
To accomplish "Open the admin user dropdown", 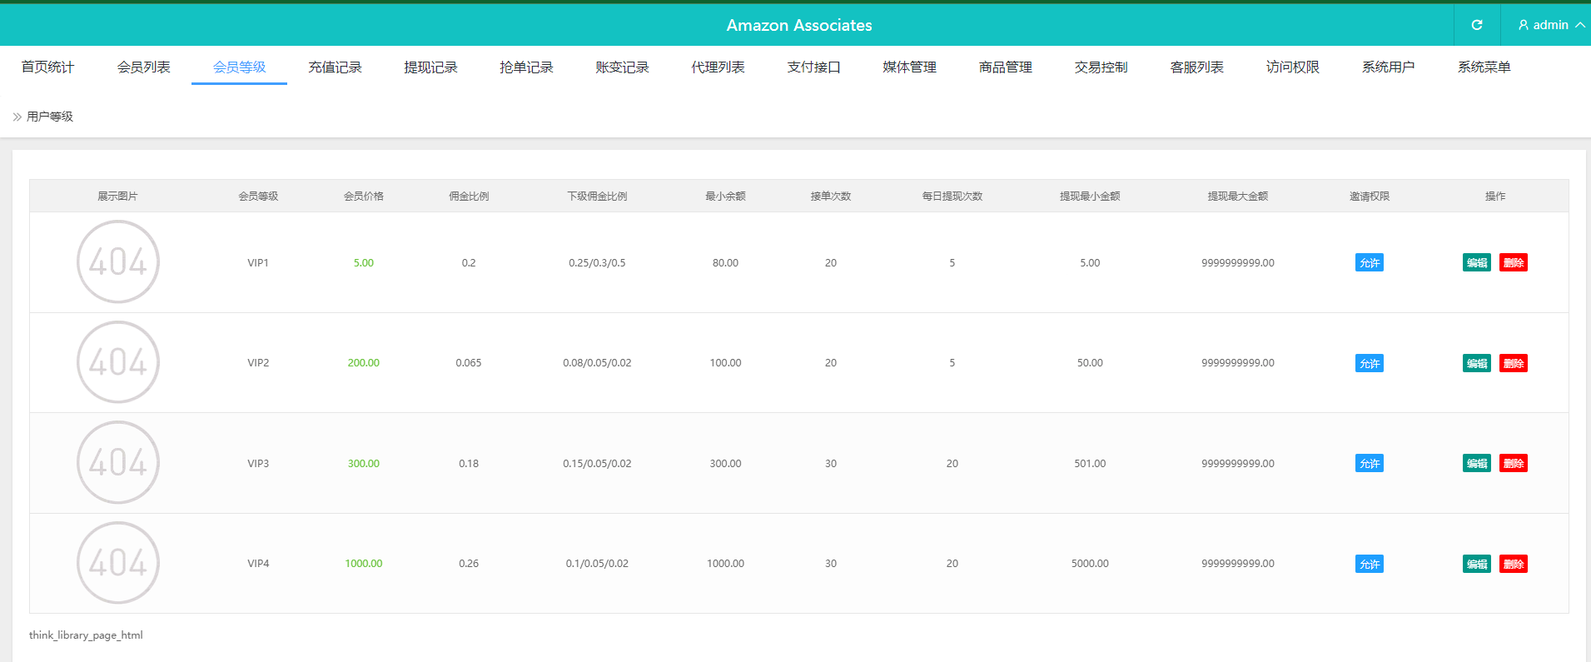I will (1551, 25).
